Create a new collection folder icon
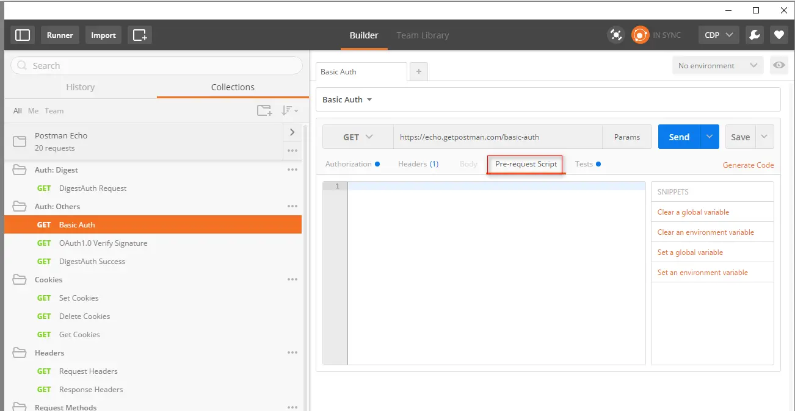The width and height of the screenshot is (795, 411). point(264,110)
